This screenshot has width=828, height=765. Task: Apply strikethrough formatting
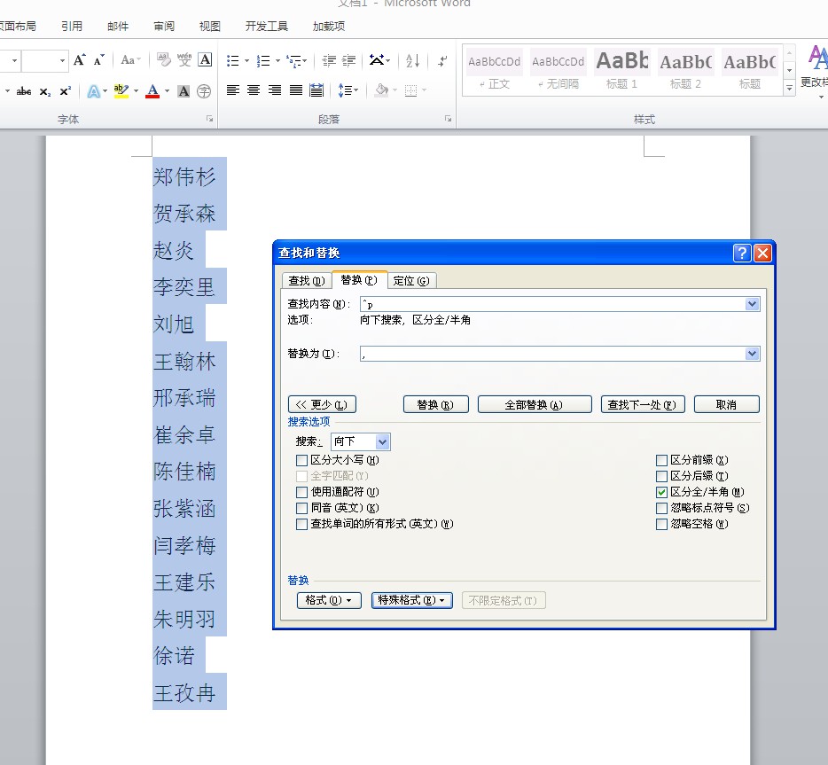tap(23, 91)
